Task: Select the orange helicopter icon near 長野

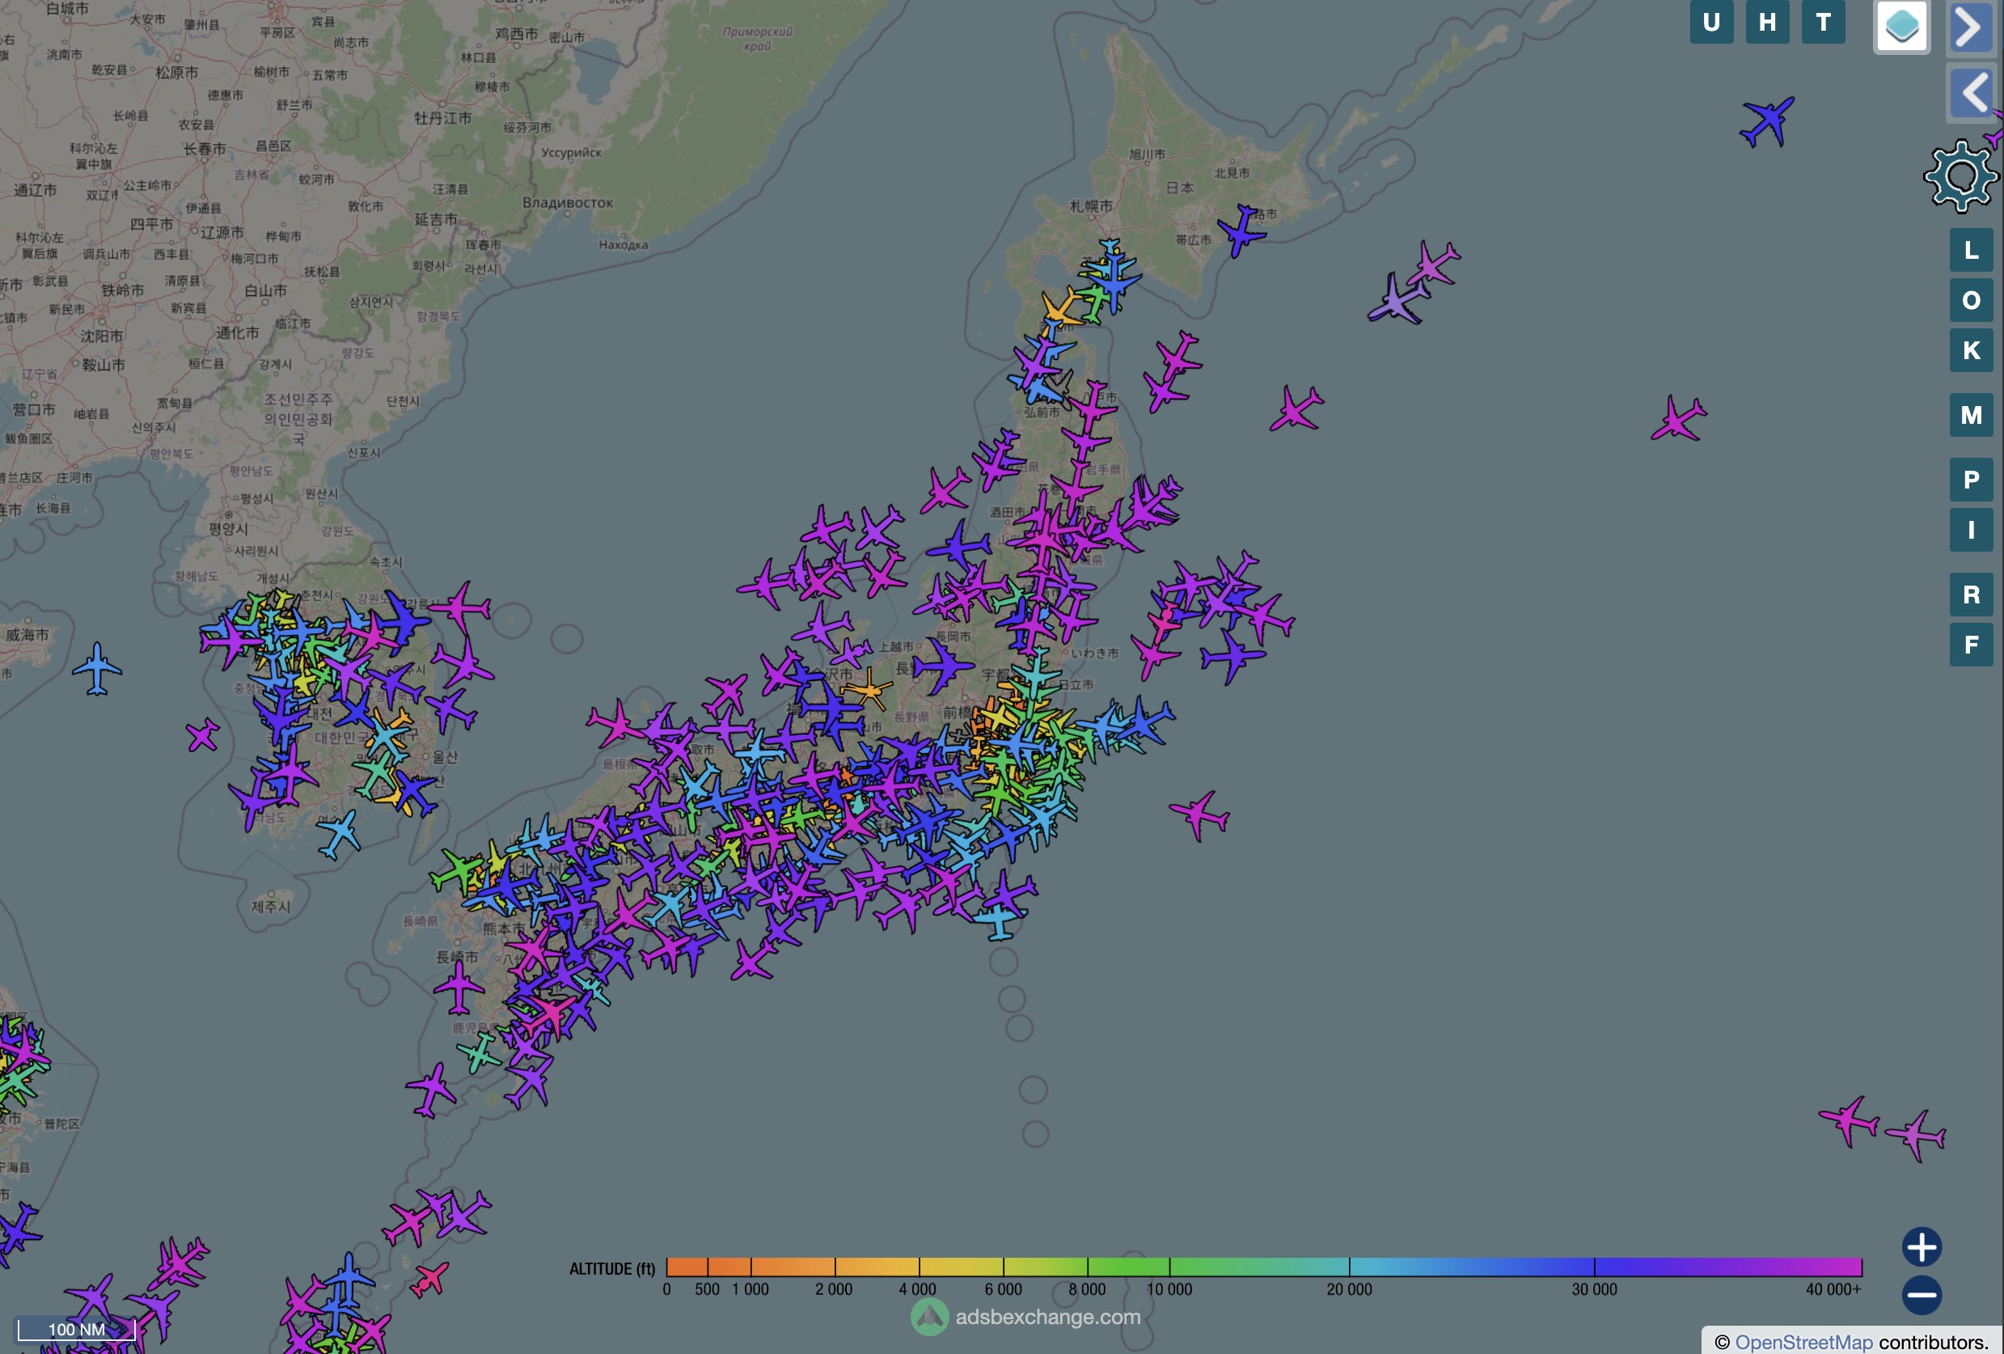Action: [869, 690]
